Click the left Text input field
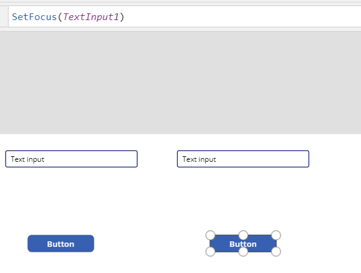 71,159
